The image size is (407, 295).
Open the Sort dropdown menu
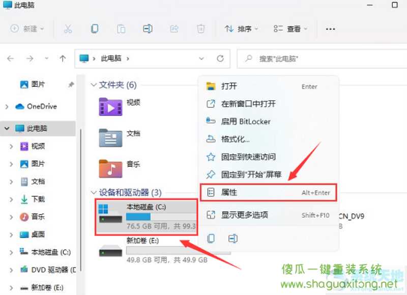coord(241,29)
